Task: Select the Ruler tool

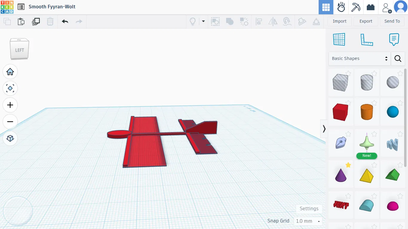Action: click(x=367, y=39)
